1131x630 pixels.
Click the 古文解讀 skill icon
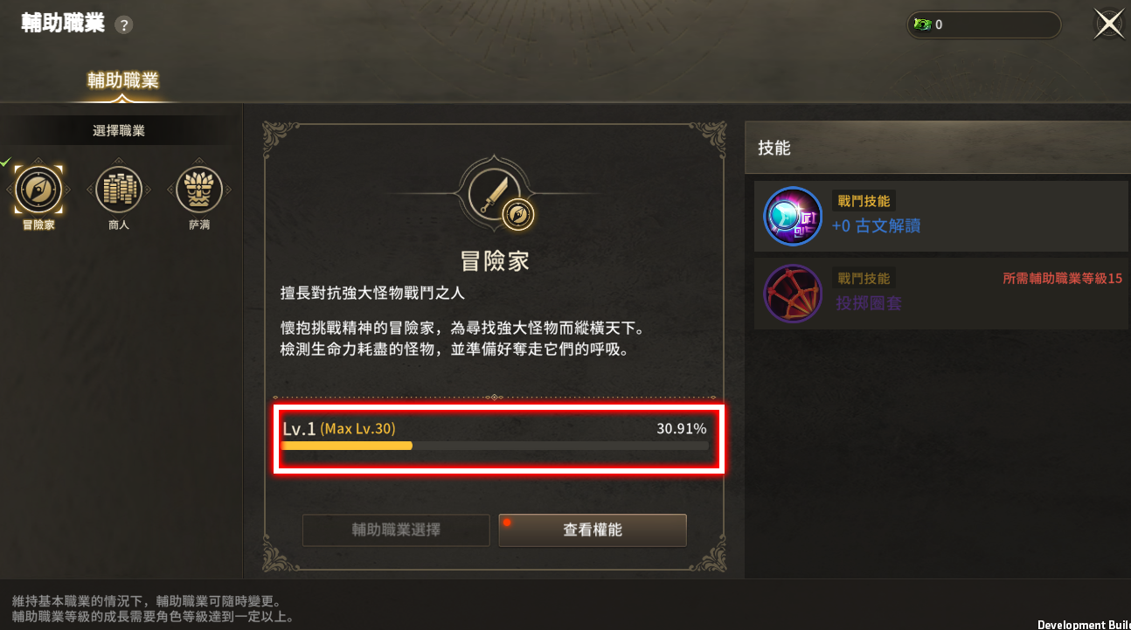point(793,216)
